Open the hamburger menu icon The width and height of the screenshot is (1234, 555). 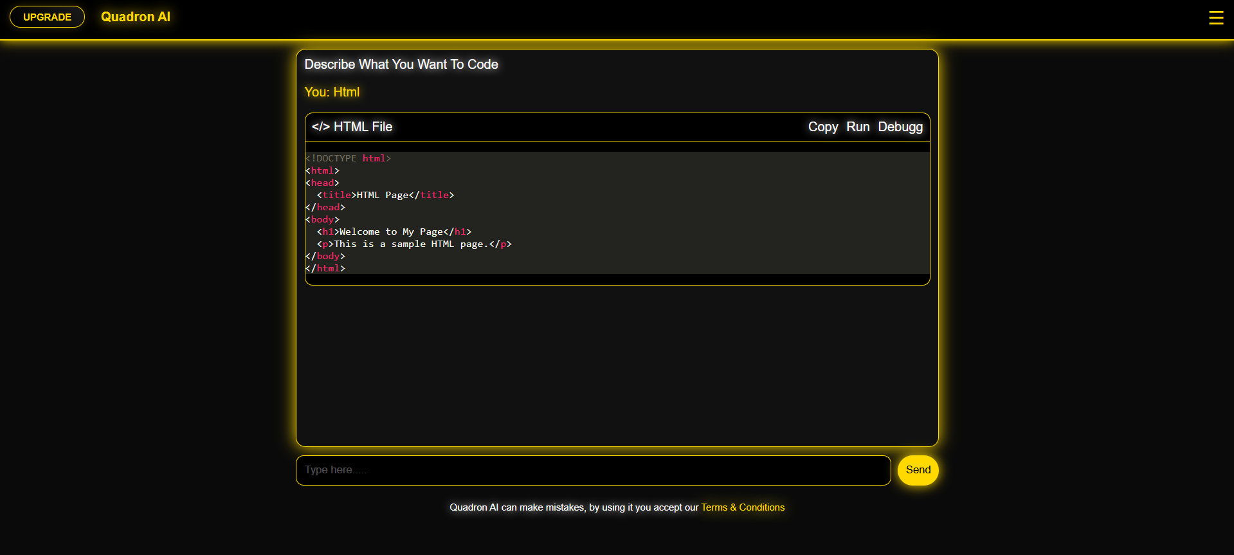1215,17
